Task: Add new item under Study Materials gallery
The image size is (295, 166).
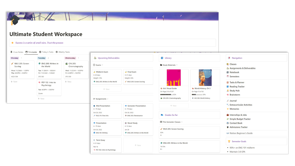Action: coord(173,105)
